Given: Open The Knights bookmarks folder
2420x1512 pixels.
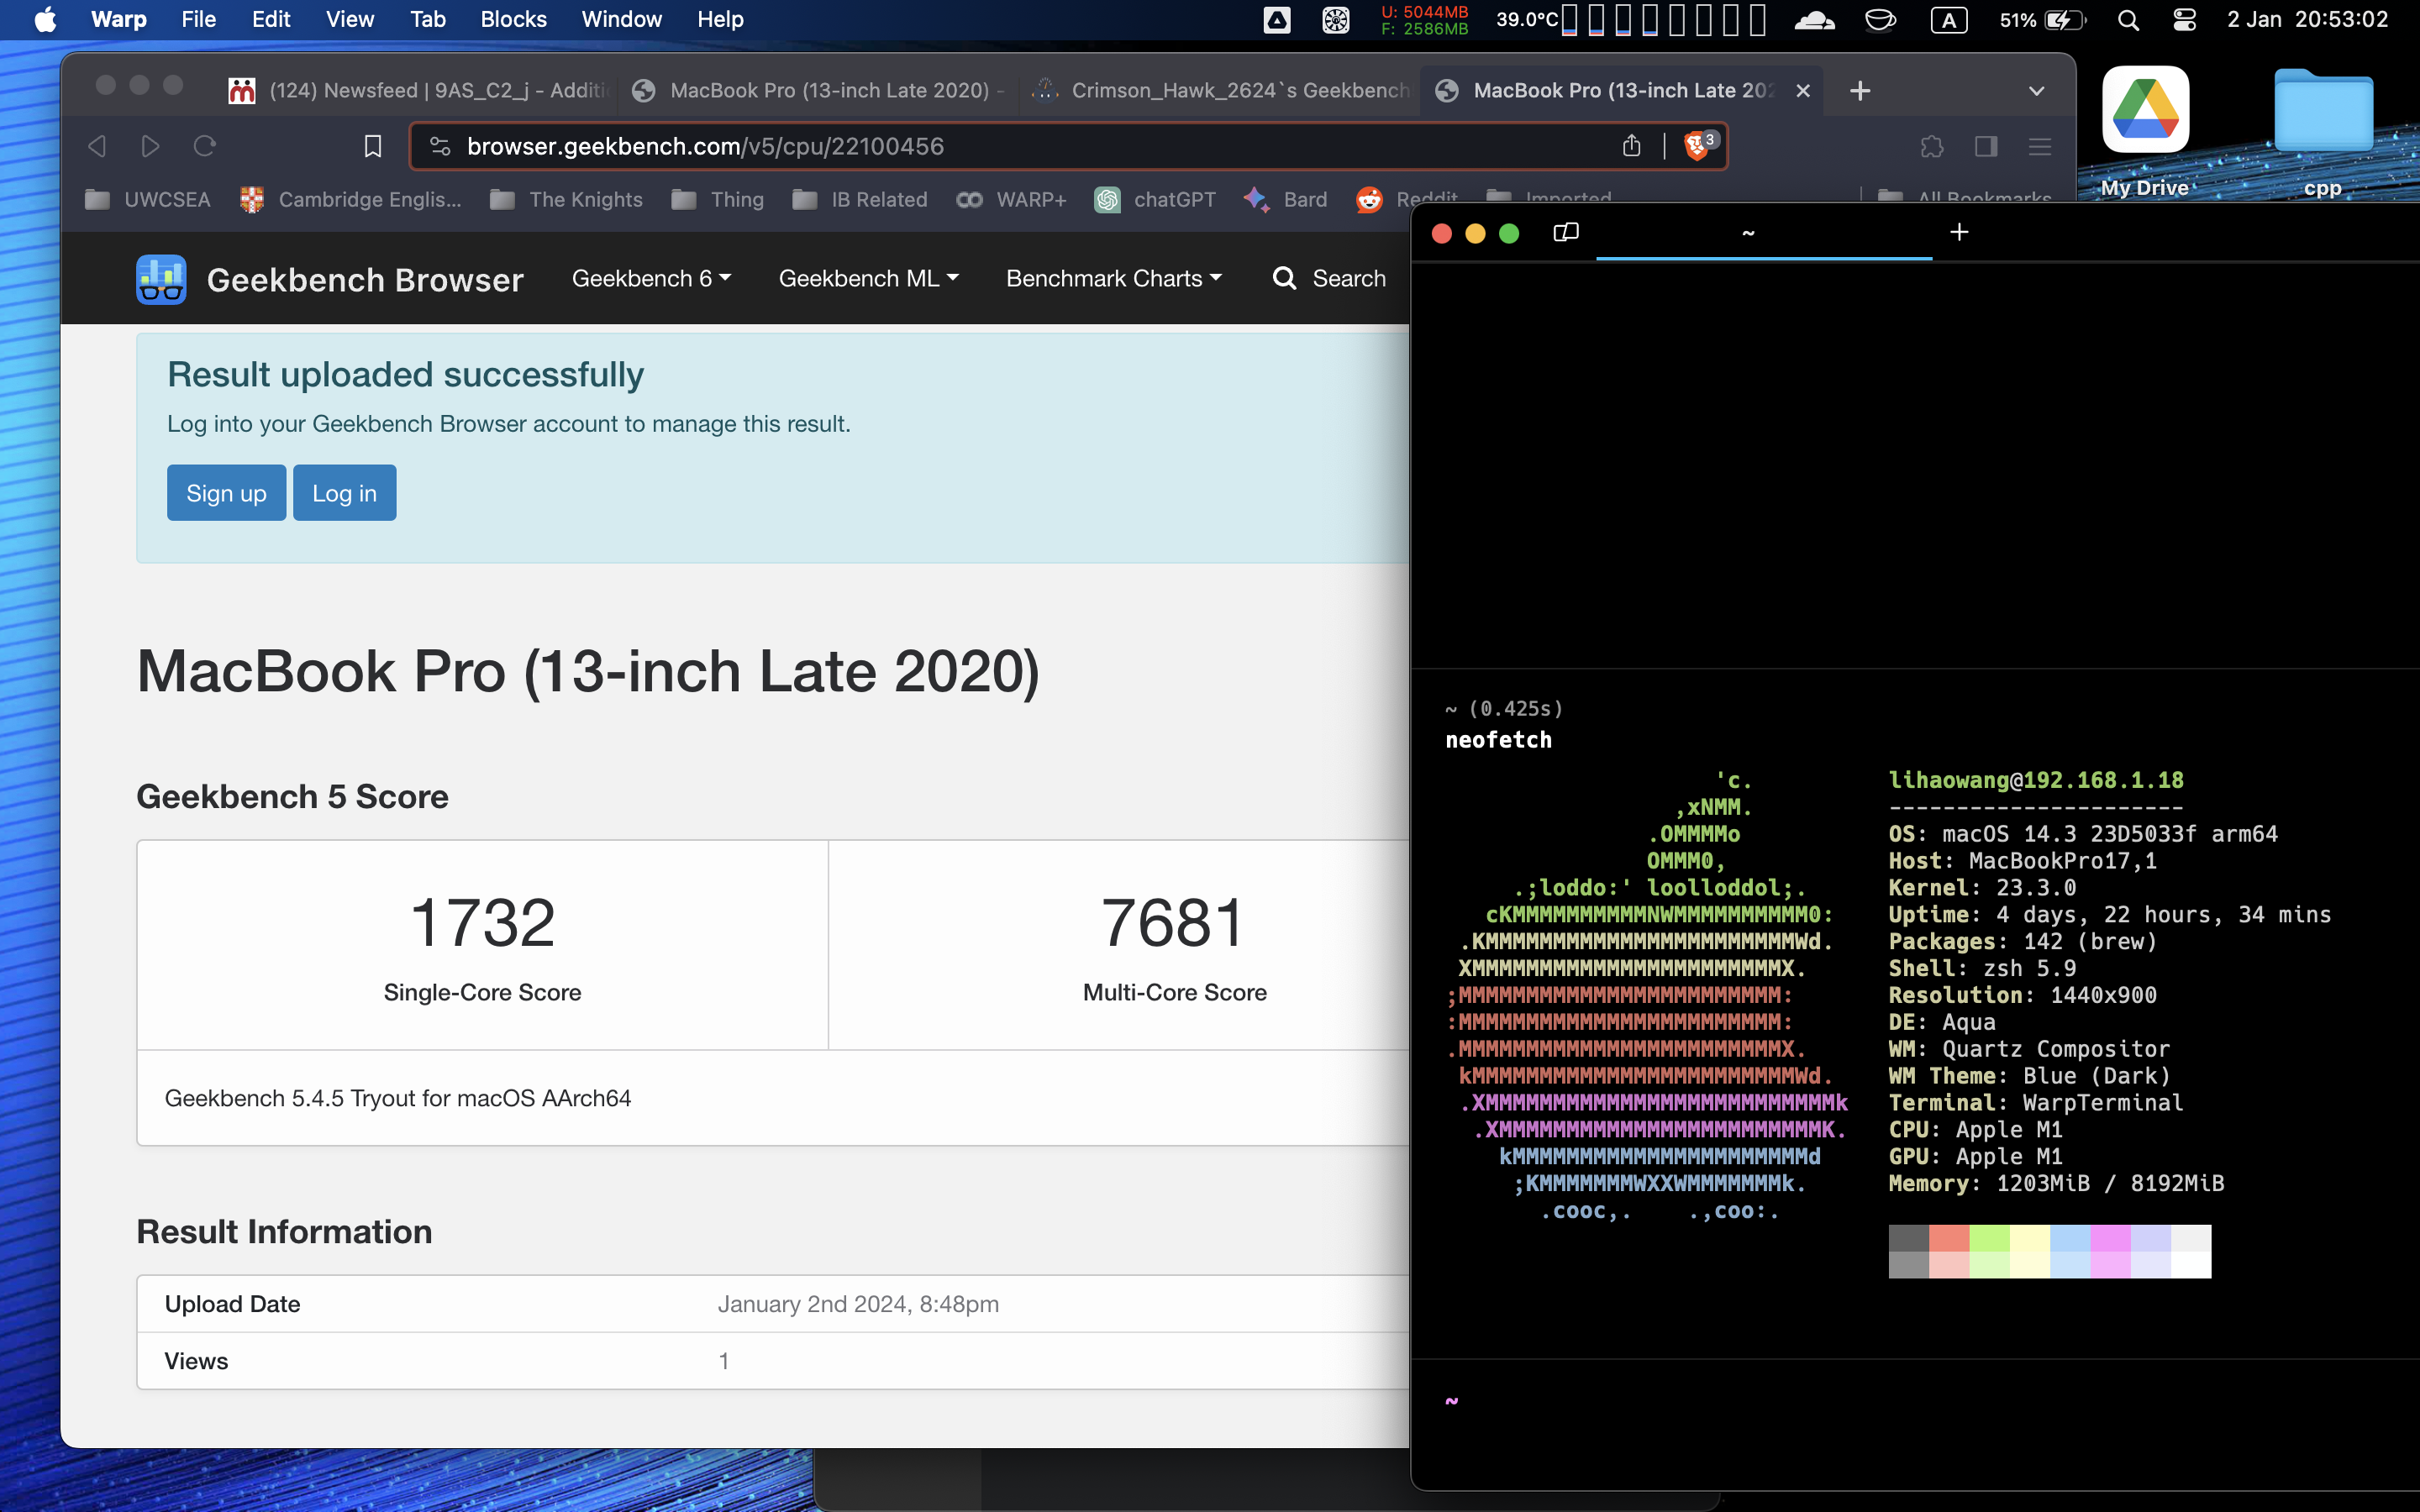Looking at the screenshot, I should 566,199.
